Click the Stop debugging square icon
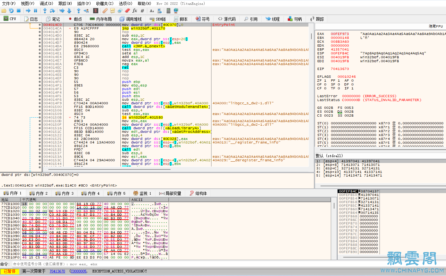The image size is (446, 276). click(18, 11)
